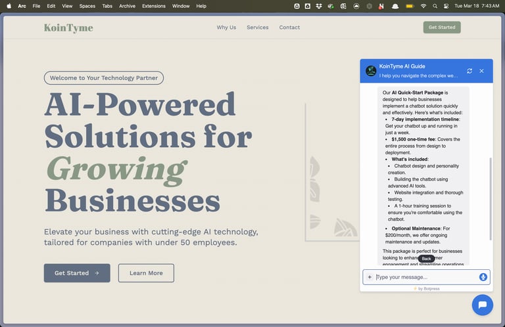Open the Help menu
Viewport: 505px width, 327px height.
tap(201, 6)
